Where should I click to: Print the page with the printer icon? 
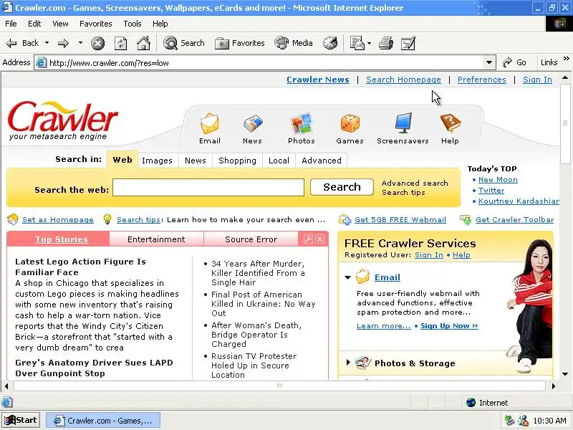(x=386, y=43)
